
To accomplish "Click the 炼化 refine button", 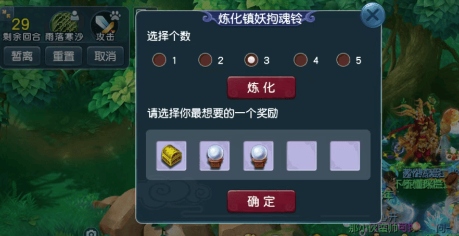I will (261, 88).
